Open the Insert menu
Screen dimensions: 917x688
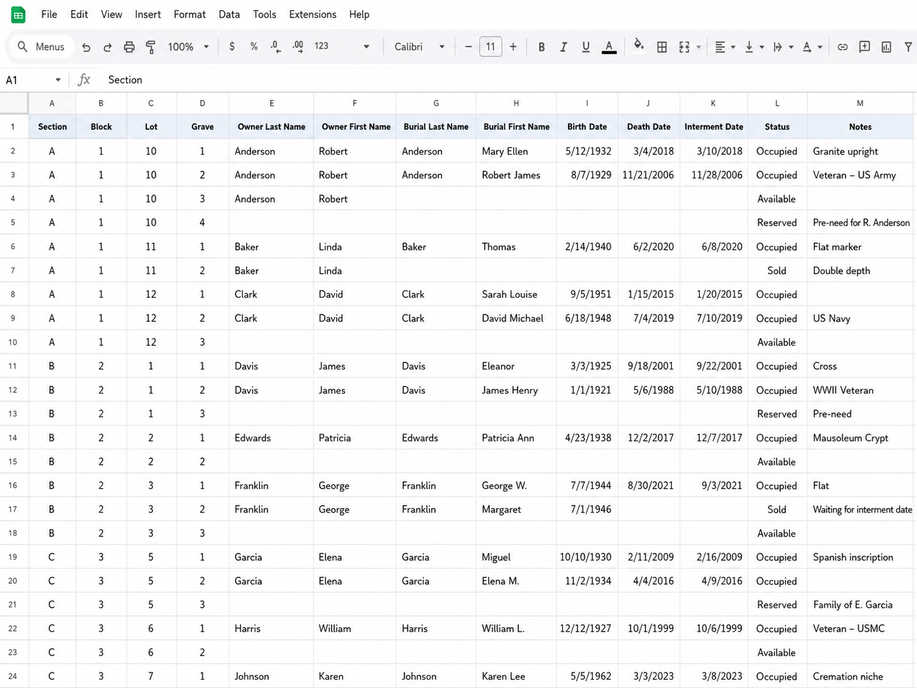[x=148, y=14]
